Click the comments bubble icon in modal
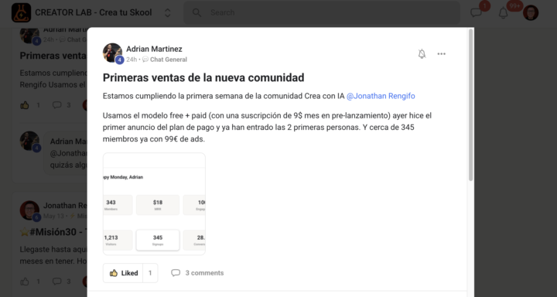This screenshot has height=297, width=557. (176, 273)
